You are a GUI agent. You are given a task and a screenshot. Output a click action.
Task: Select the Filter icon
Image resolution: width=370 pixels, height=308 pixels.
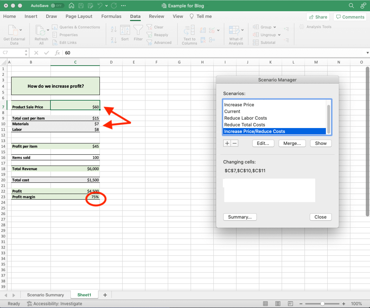(138, 33)
